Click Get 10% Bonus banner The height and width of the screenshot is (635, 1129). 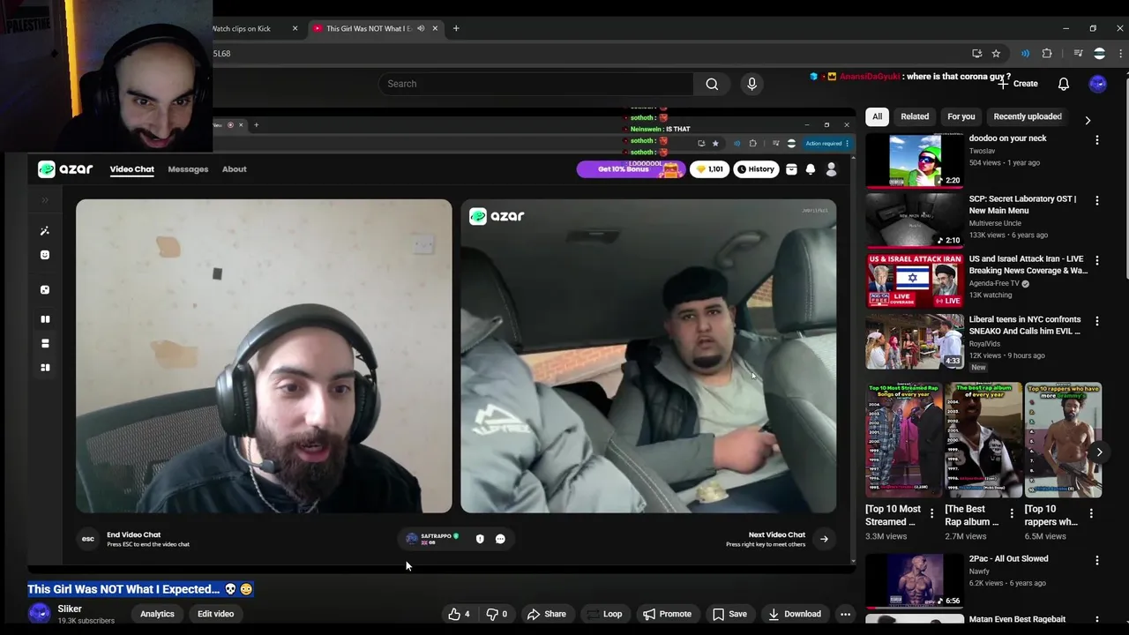[x=630, y=169]
